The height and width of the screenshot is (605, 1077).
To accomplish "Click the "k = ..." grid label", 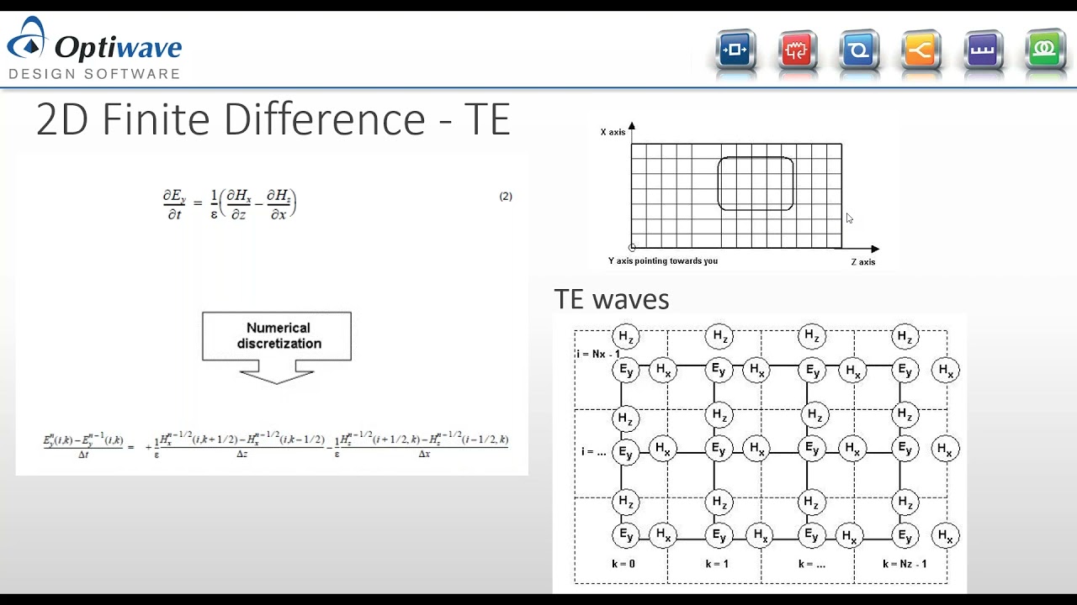I will (x=812, y=564).
